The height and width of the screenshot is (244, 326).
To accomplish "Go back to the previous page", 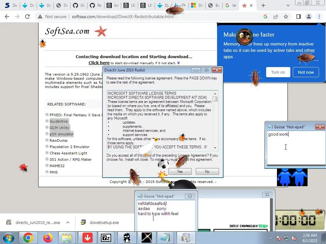I will [7, 17].
